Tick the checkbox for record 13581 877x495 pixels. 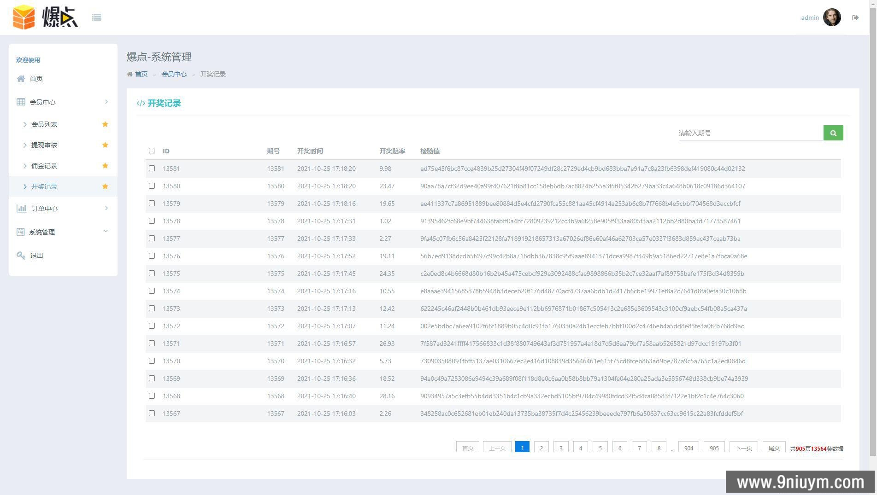point(152,169)
